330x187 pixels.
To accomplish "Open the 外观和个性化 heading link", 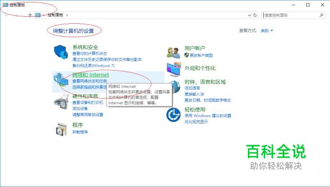I will point(200,68).
